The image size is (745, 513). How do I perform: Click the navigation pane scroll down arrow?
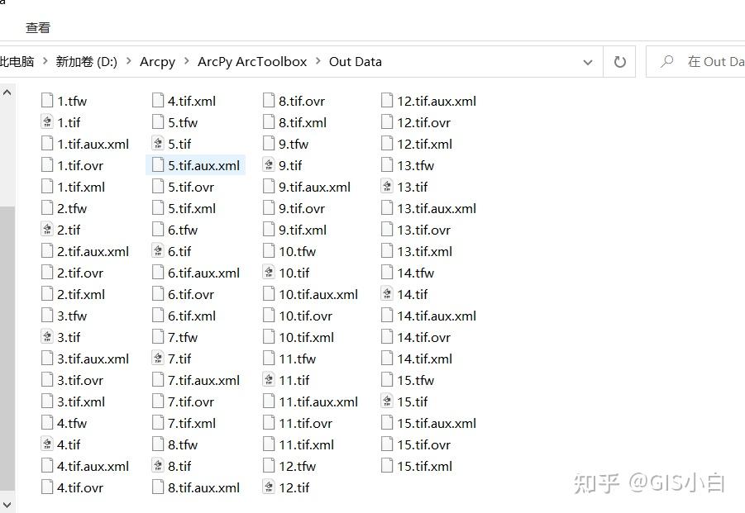coord(7,503)
